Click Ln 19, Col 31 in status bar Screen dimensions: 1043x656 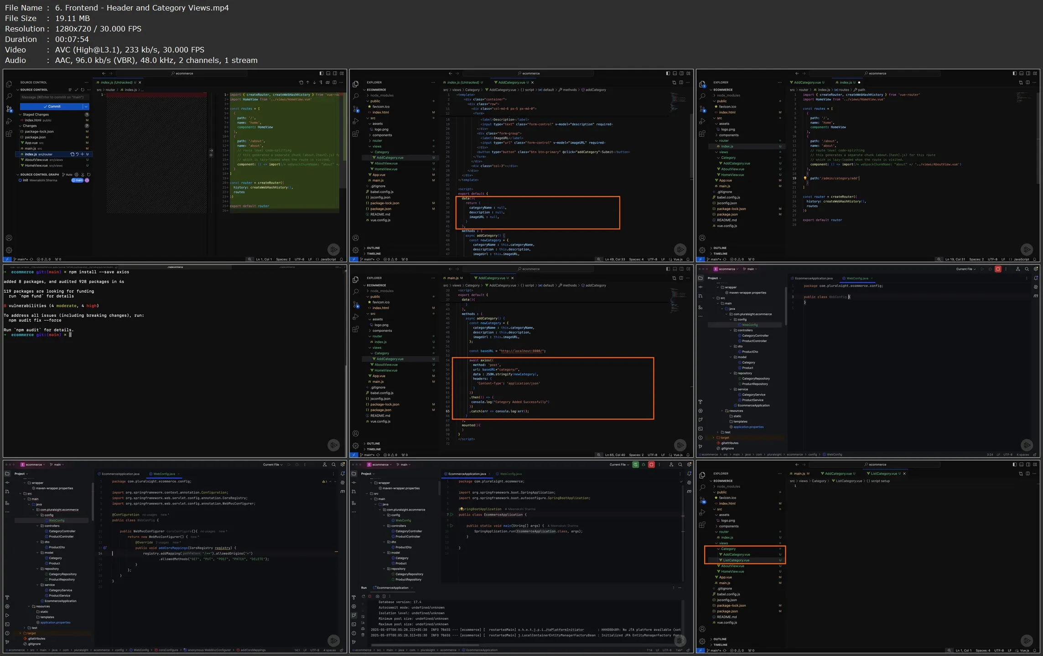click(955, 259)
